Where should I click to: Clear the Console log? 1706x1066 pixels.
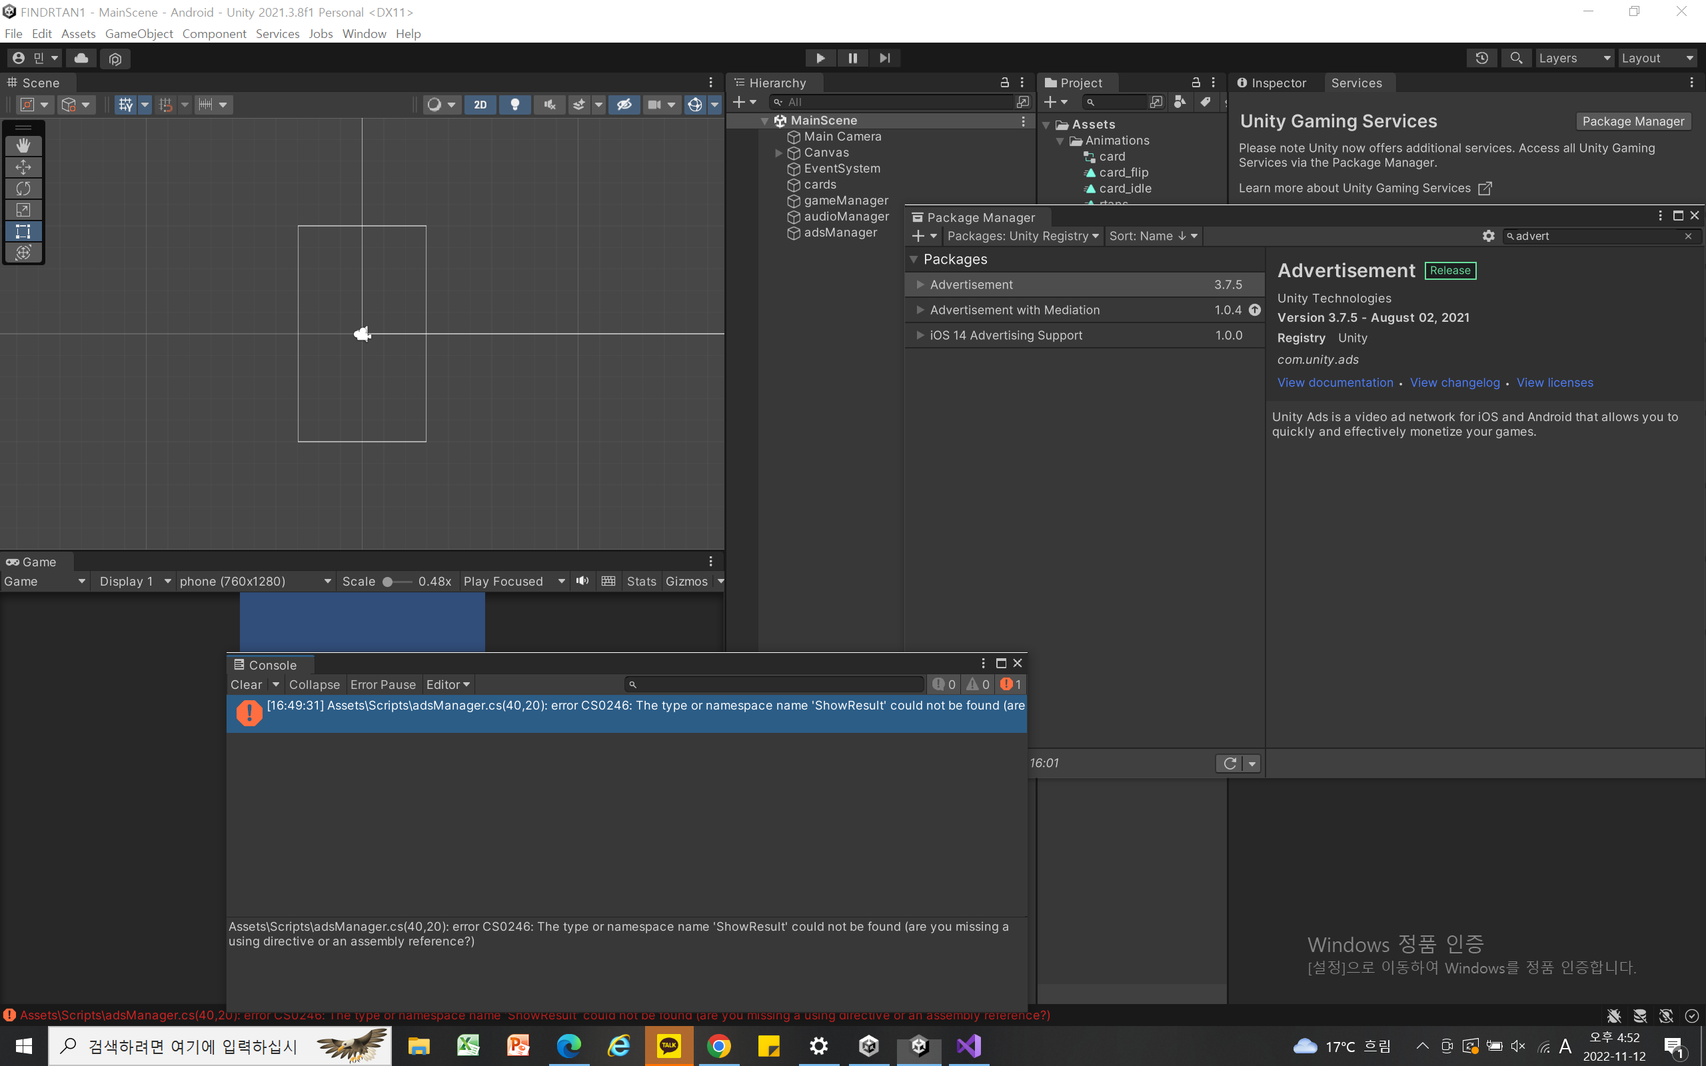pyautogui.click(x=246, y=685)
